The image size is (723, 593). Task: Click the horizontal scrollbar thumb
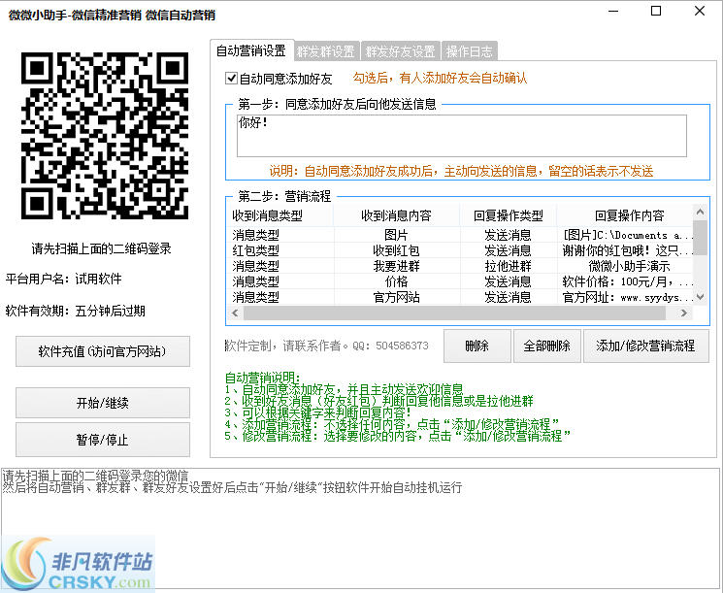pyautogui.click(x=454, y=313)
